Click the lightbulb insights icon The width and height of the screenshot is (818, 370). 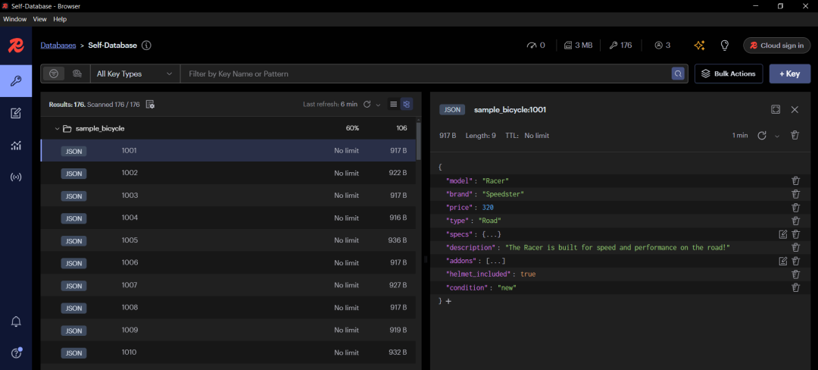(724, 45)
